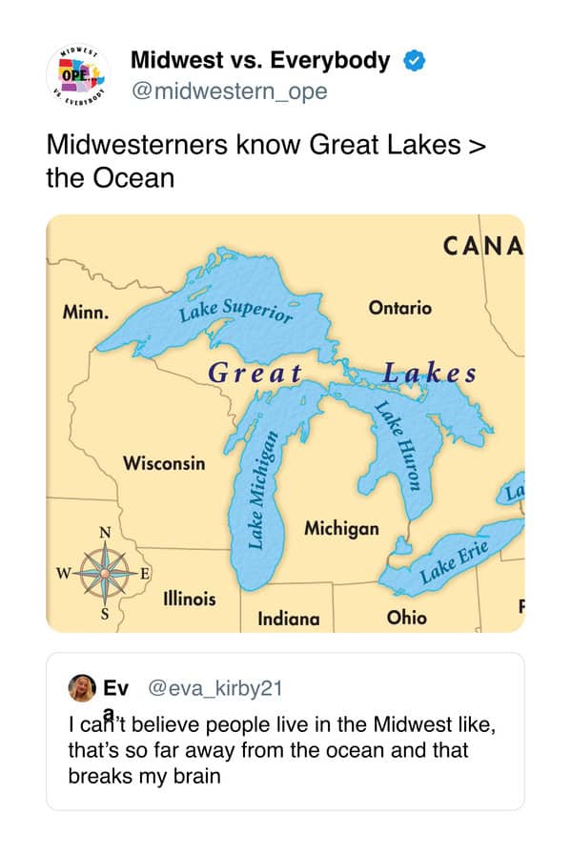Click the Lake Superior label on map

pos(235,311)
